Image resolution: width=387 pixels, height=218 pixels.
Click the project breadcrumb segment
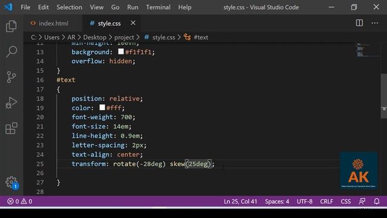click(x=124, y=38)
